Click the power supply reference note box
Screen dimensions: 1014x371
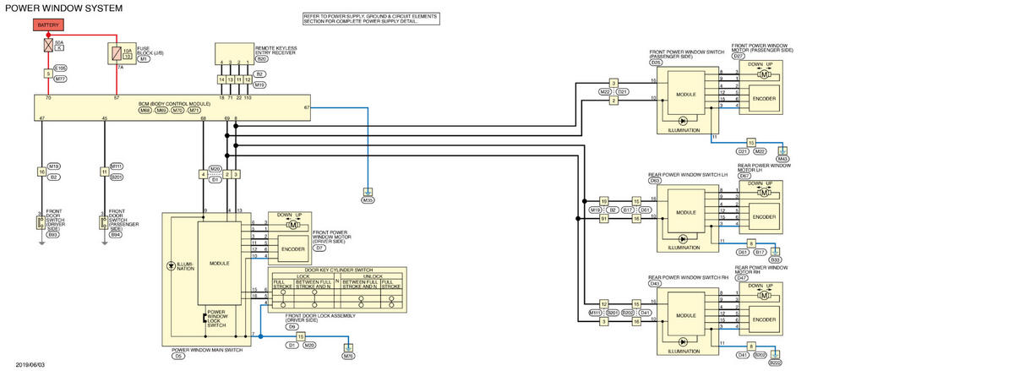point(371,18)
